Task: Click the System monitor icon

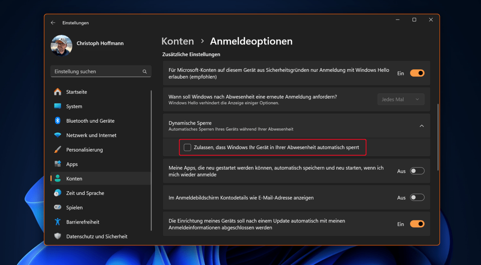Action: pos(58,106)
